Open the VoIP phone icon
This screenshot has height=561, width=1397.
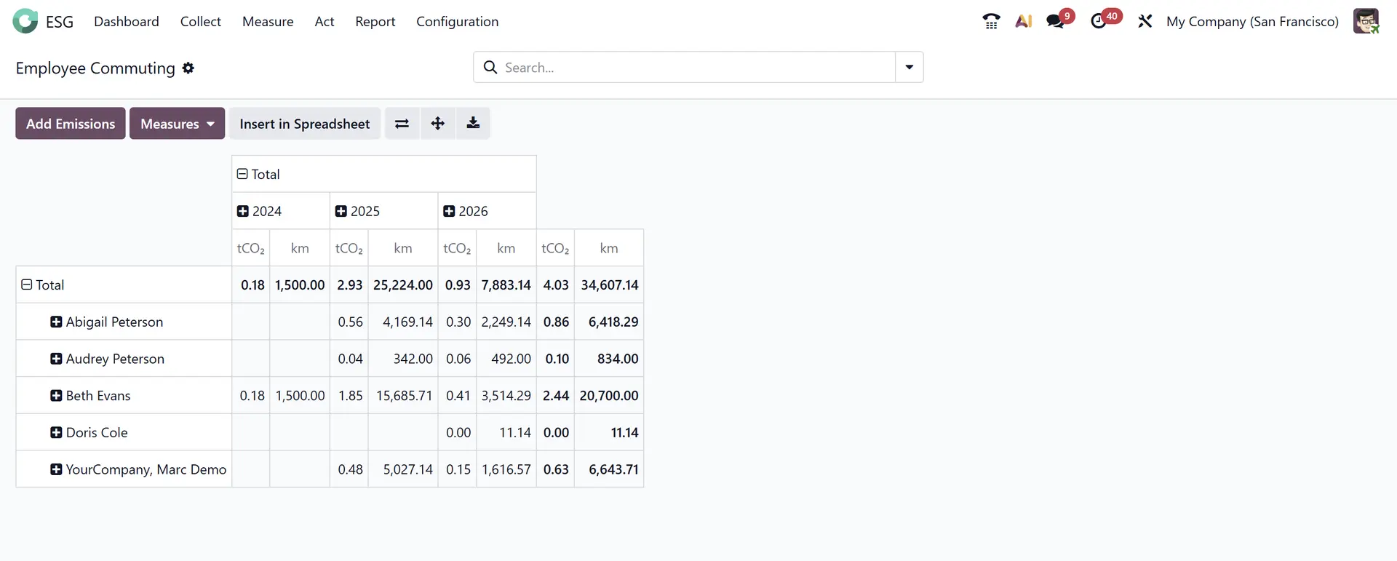(991, 22)
